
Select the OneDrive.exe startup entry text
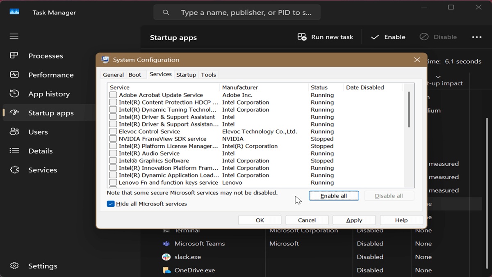[x=195, y=270]
